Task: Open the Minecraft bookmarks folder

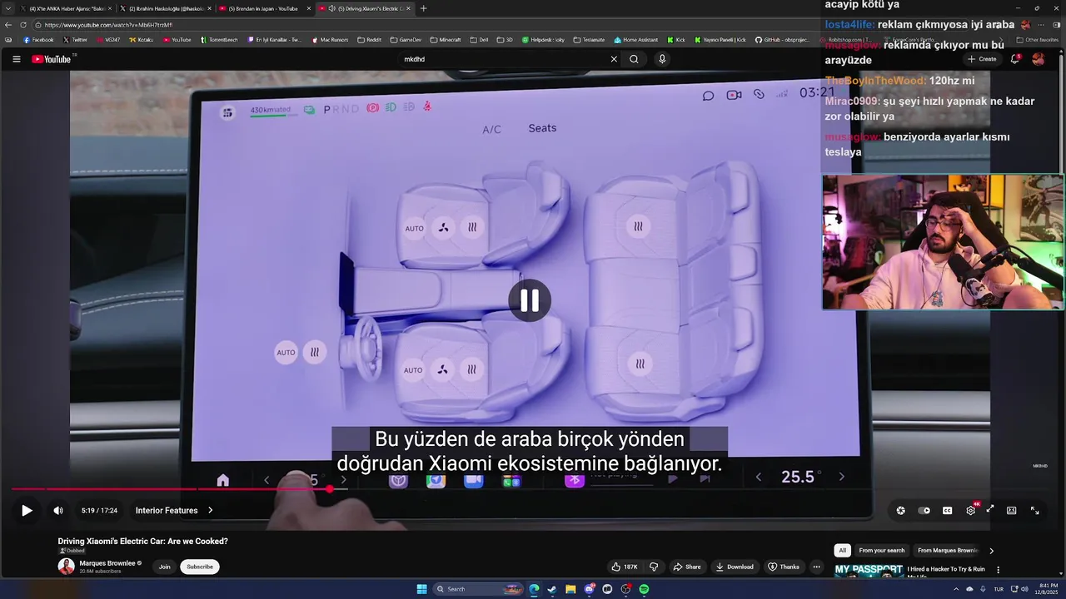Action: (x=445, y=39)
